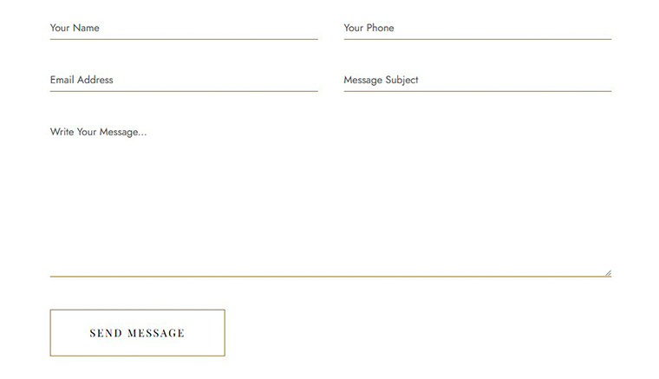659x379 pixels.
Task: Click the 'Your Name' placeholder text
Action: click(75, 28)
